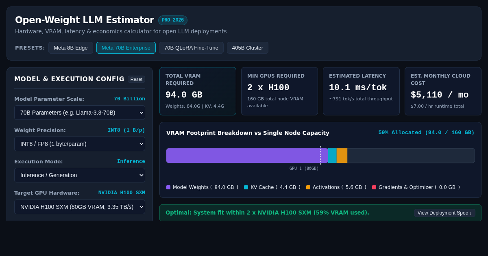
Task: Click '160 GB total node VRAM available'
Action: [x=275, y=102]
